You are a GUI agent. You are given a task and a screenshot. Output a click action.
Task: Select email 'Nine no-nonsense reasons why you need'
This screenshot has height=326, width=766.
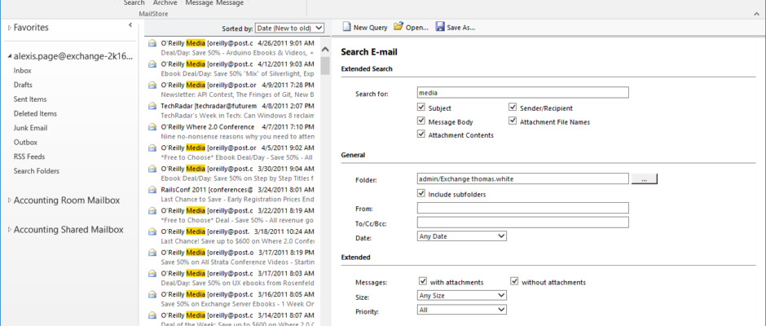[237, 131]
